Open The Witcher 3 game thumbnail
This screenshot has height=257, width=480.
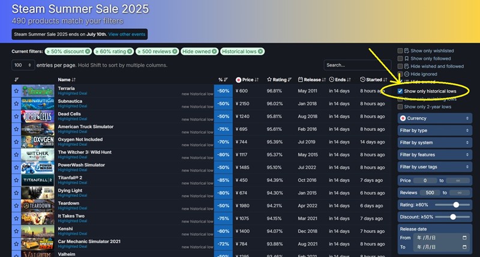38,155
